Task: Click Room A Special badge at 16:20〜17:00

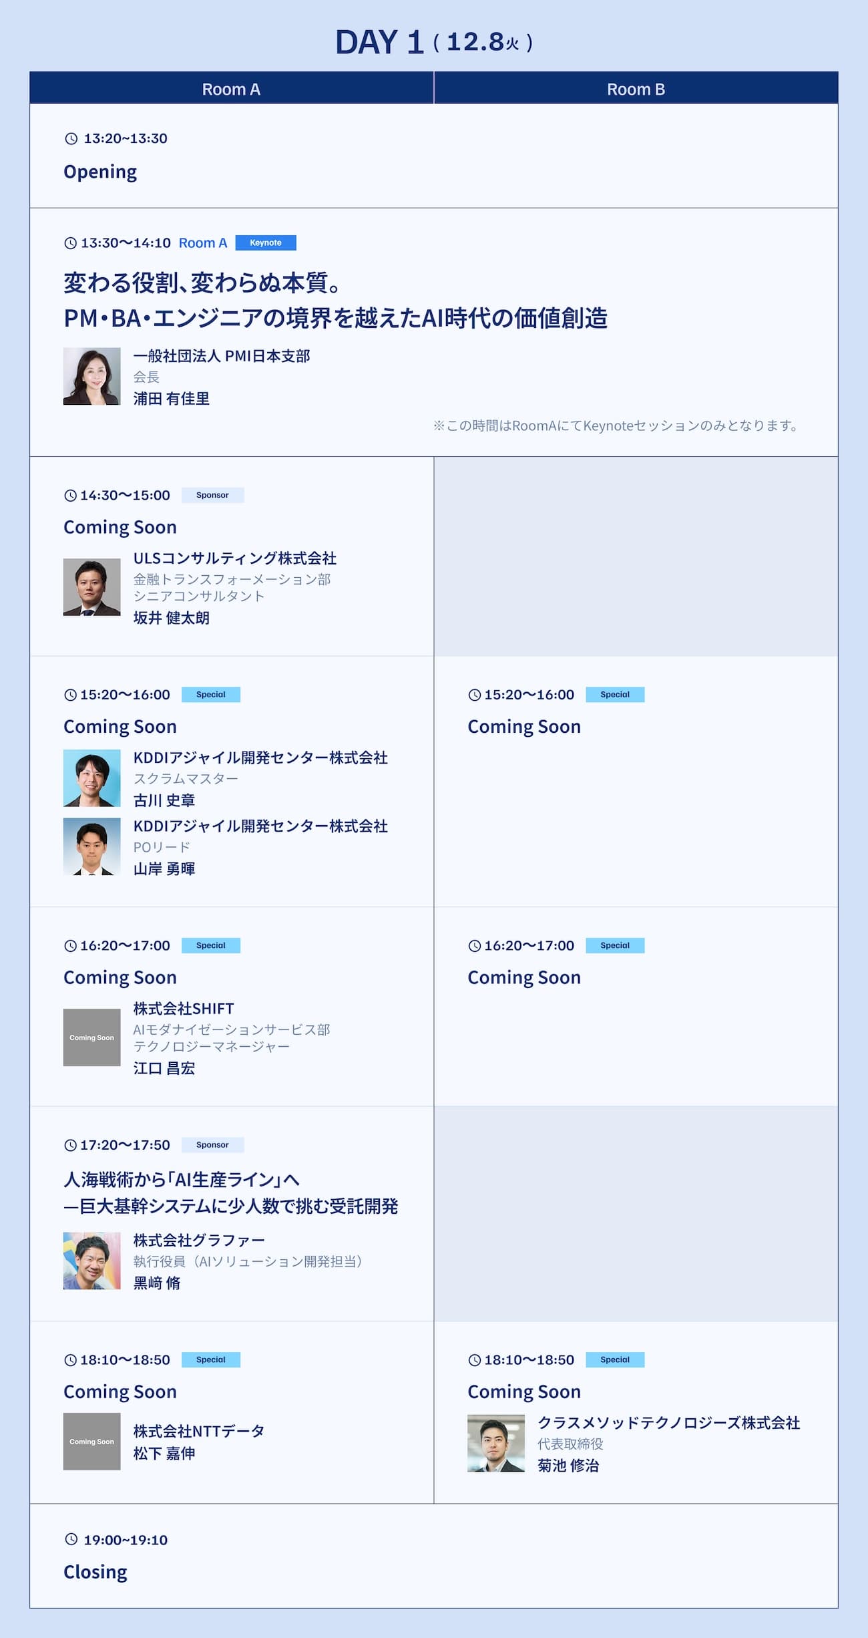Action: coord(211,946)
